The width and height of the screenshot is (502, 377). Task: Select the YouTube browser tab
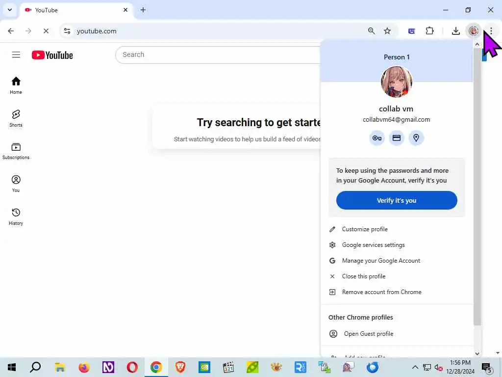coord(77,10)
